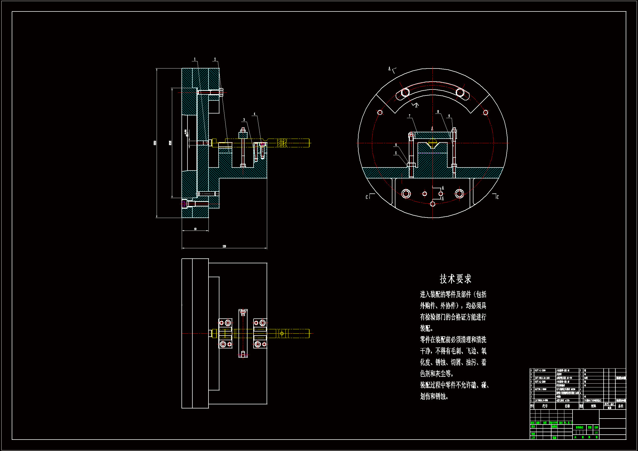Viewport: 638px width, 451px height.
Task: Click the left C section marker
Action: pyautogui.click(x=367, y=197)
